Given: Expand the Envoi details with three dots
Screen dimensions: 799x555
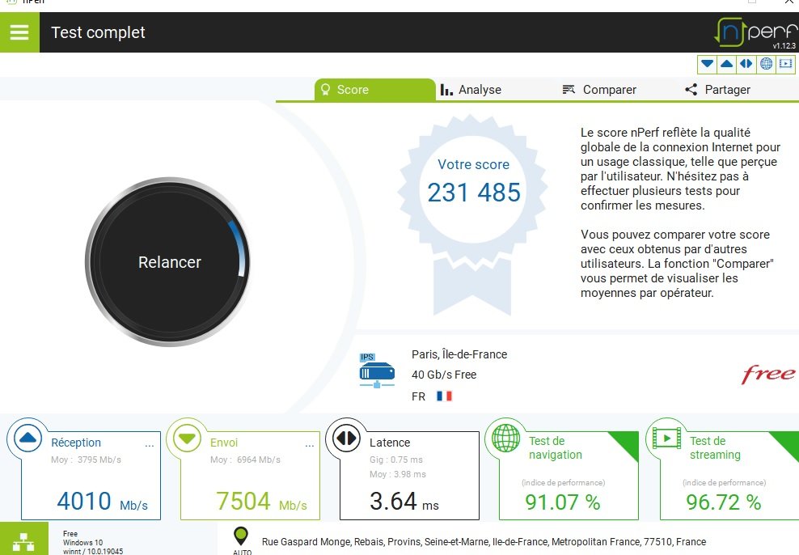Looking at the screenshot, I should tap(308, 444).
